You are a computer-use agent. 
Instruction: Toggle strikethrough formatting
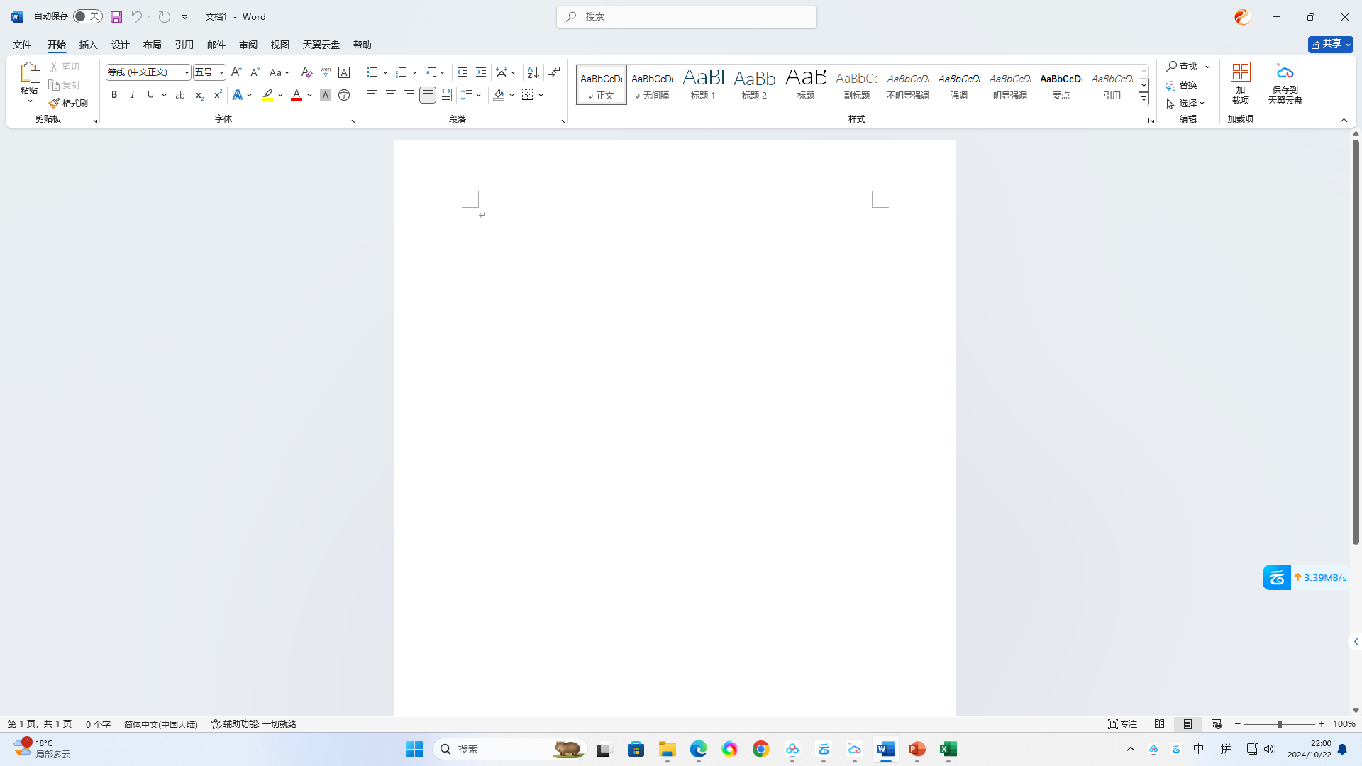click(180, 94)
